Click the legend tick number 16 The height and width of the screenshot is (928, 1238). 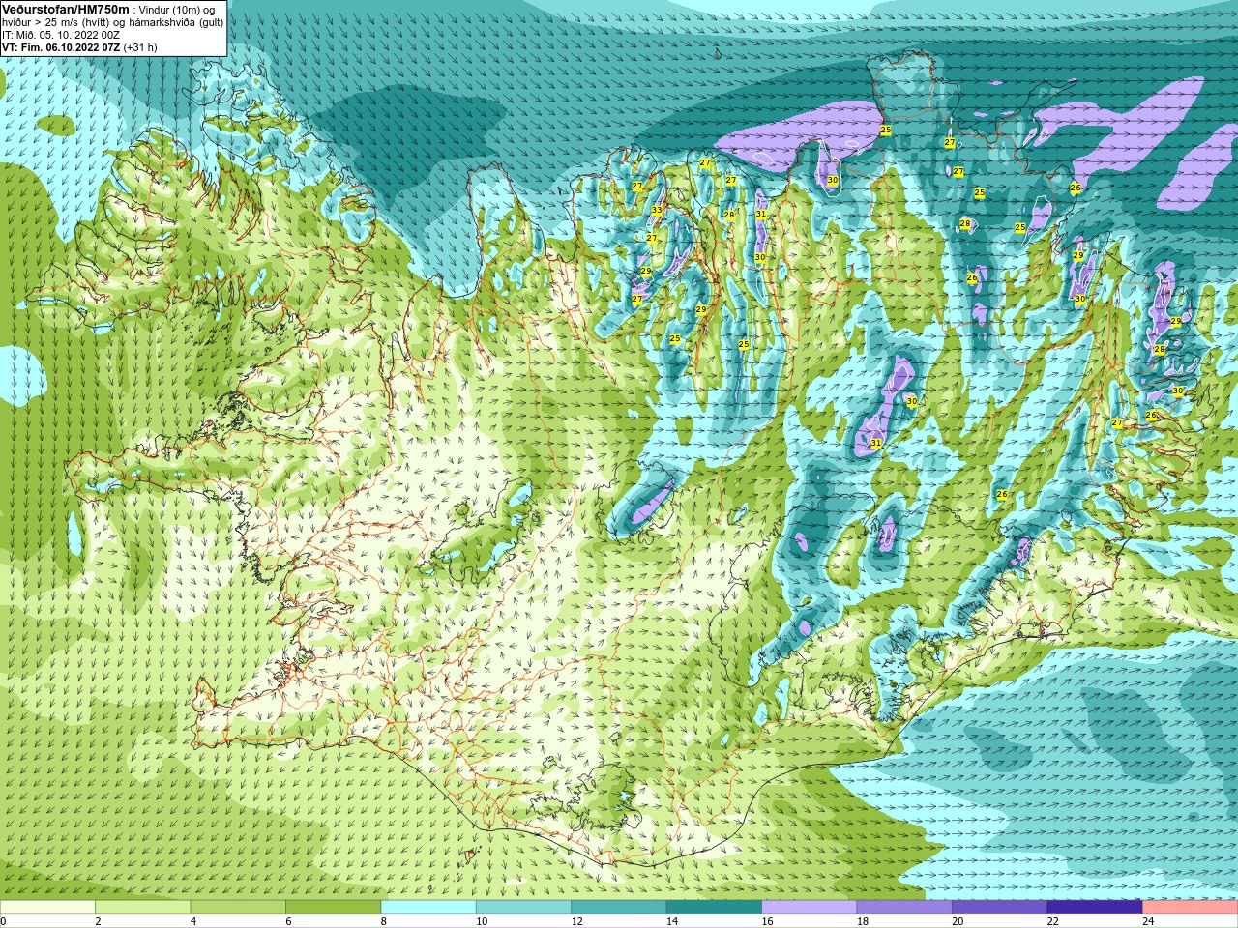(767, 921)
